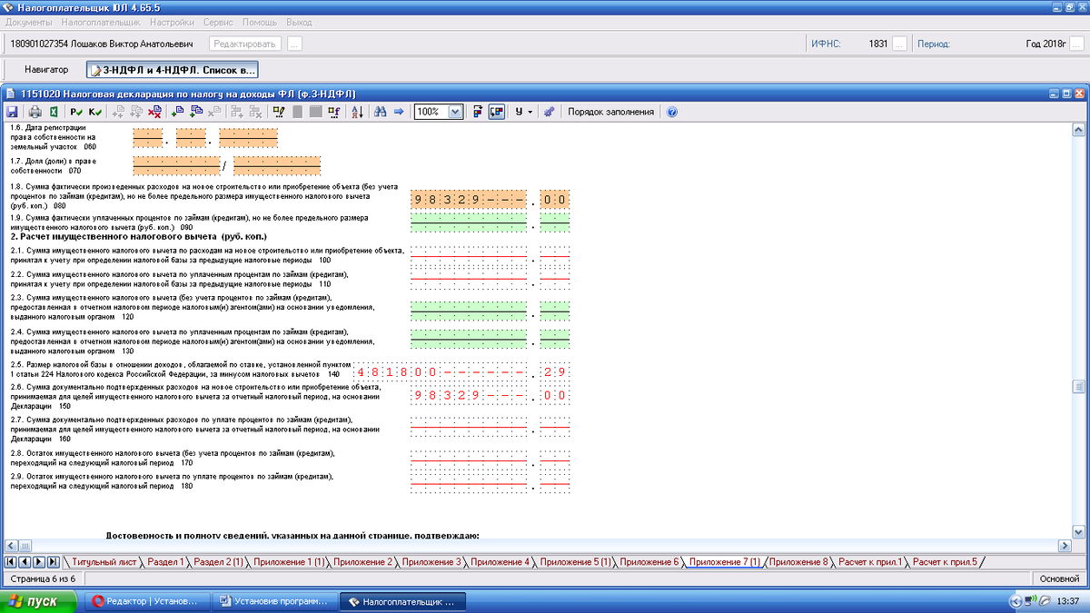Click the status bar text 'Страница 6 из 6'
This screenshot has height=613, width=1090.
click(x=42, y=578)
